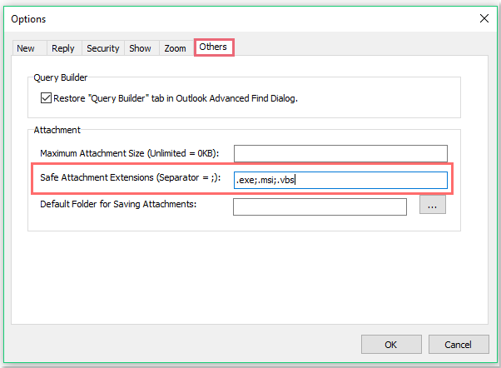The height and width of the screenshot is (368, 501).
Task: Click the "Attachment" group heading
Action: click(x=57, y=131)
